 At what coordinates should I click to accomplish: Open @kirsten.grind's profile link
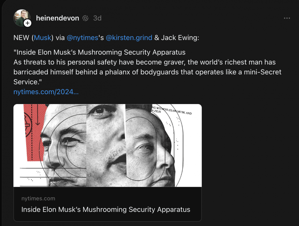pyautogui.click(x=129, y=38)
